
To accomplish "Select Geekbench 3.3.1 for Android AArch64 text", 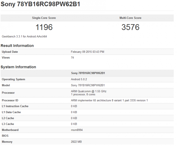I will point(24,36).
